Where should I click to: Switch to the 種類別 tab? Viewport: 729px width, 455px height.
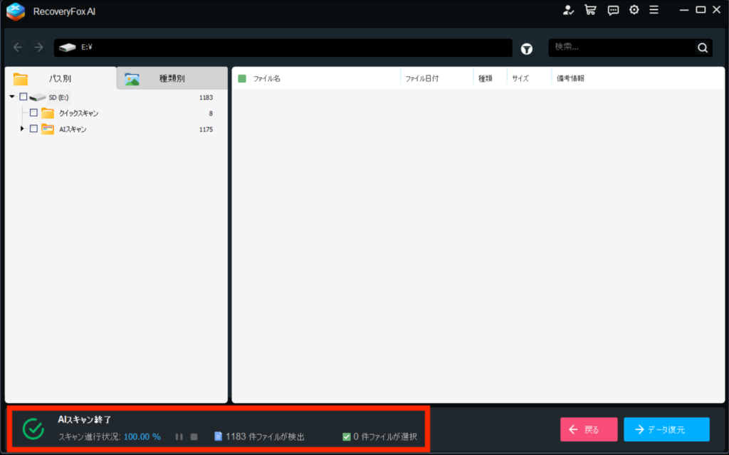172,78
